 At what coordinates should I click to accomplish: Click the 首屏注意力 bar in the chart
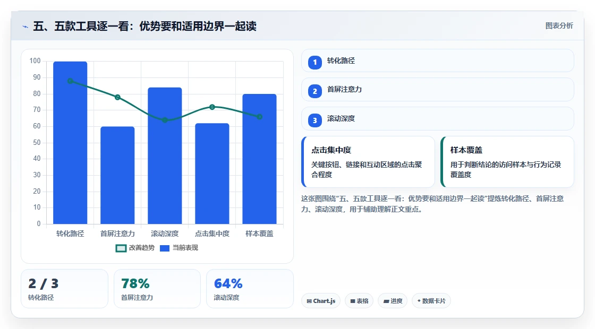pos(117,175)
